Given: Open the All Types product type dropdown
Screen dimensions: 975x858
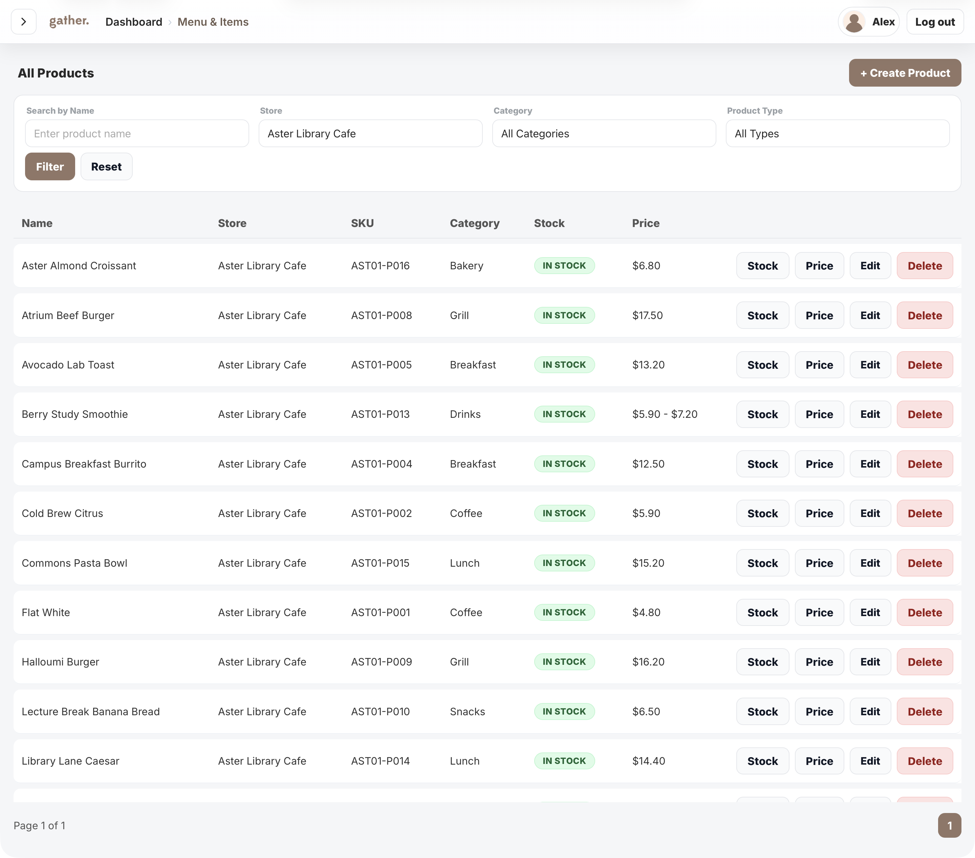Looking at the screenshot, I should pyautogui.click(x=838, y=133).
